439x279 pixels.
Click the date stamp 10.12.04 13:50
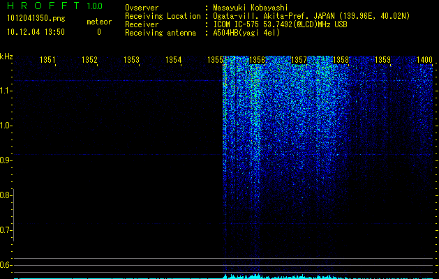pyautogui.click(x=36, y=32)
